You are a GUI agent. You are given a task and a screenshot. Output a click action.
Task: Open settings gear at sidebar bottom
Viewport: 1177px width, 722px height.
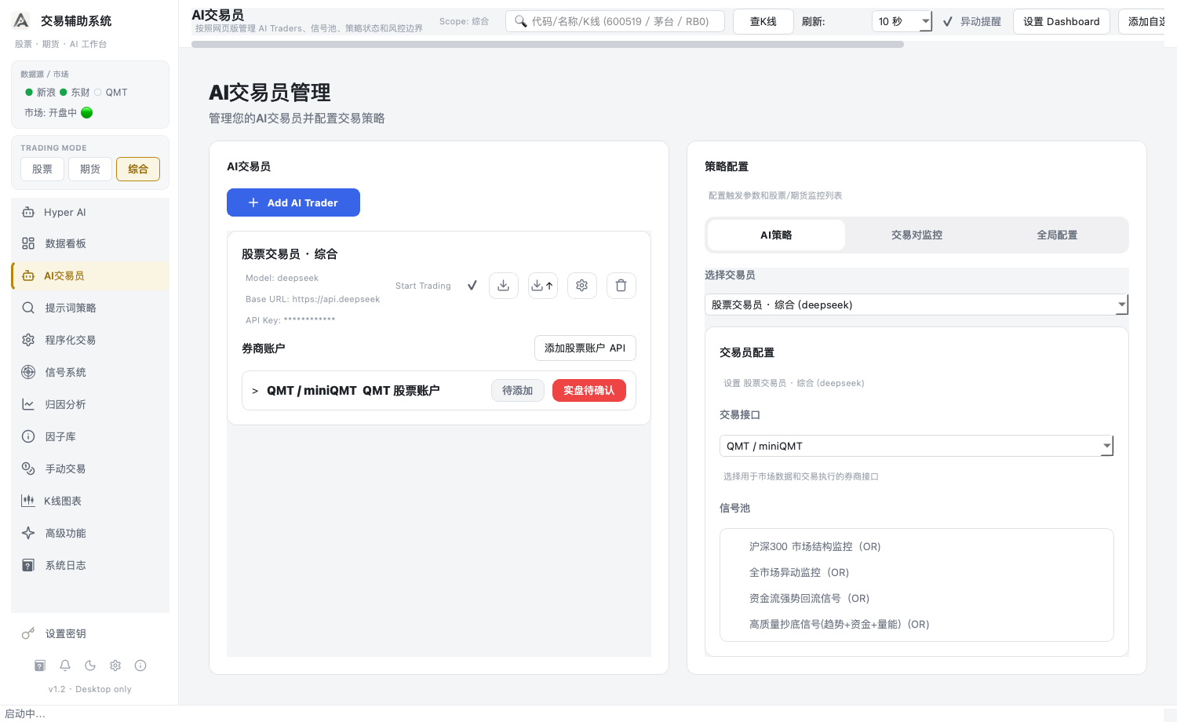[115, 665]
